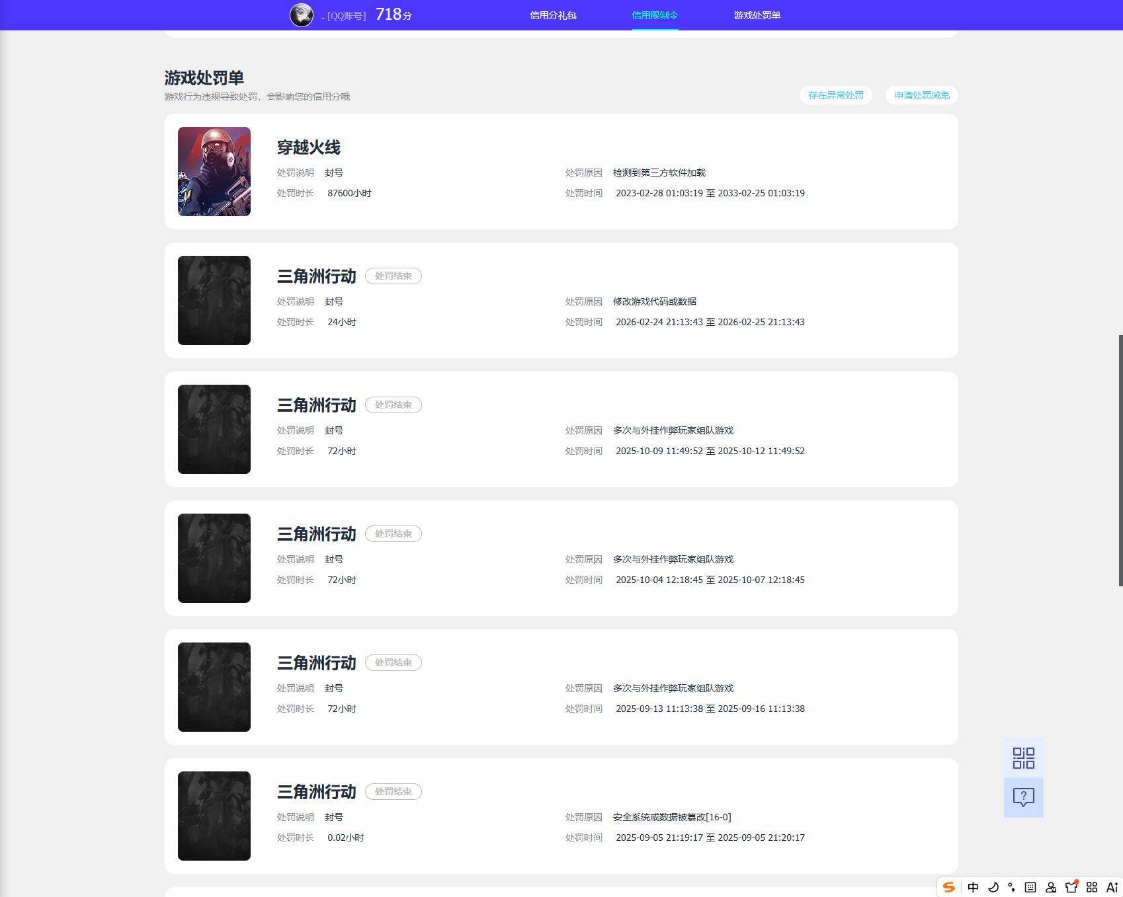Click the 2023-02-28 01:03:19 ban time range
1123x897 pixels.
(710, 193)
